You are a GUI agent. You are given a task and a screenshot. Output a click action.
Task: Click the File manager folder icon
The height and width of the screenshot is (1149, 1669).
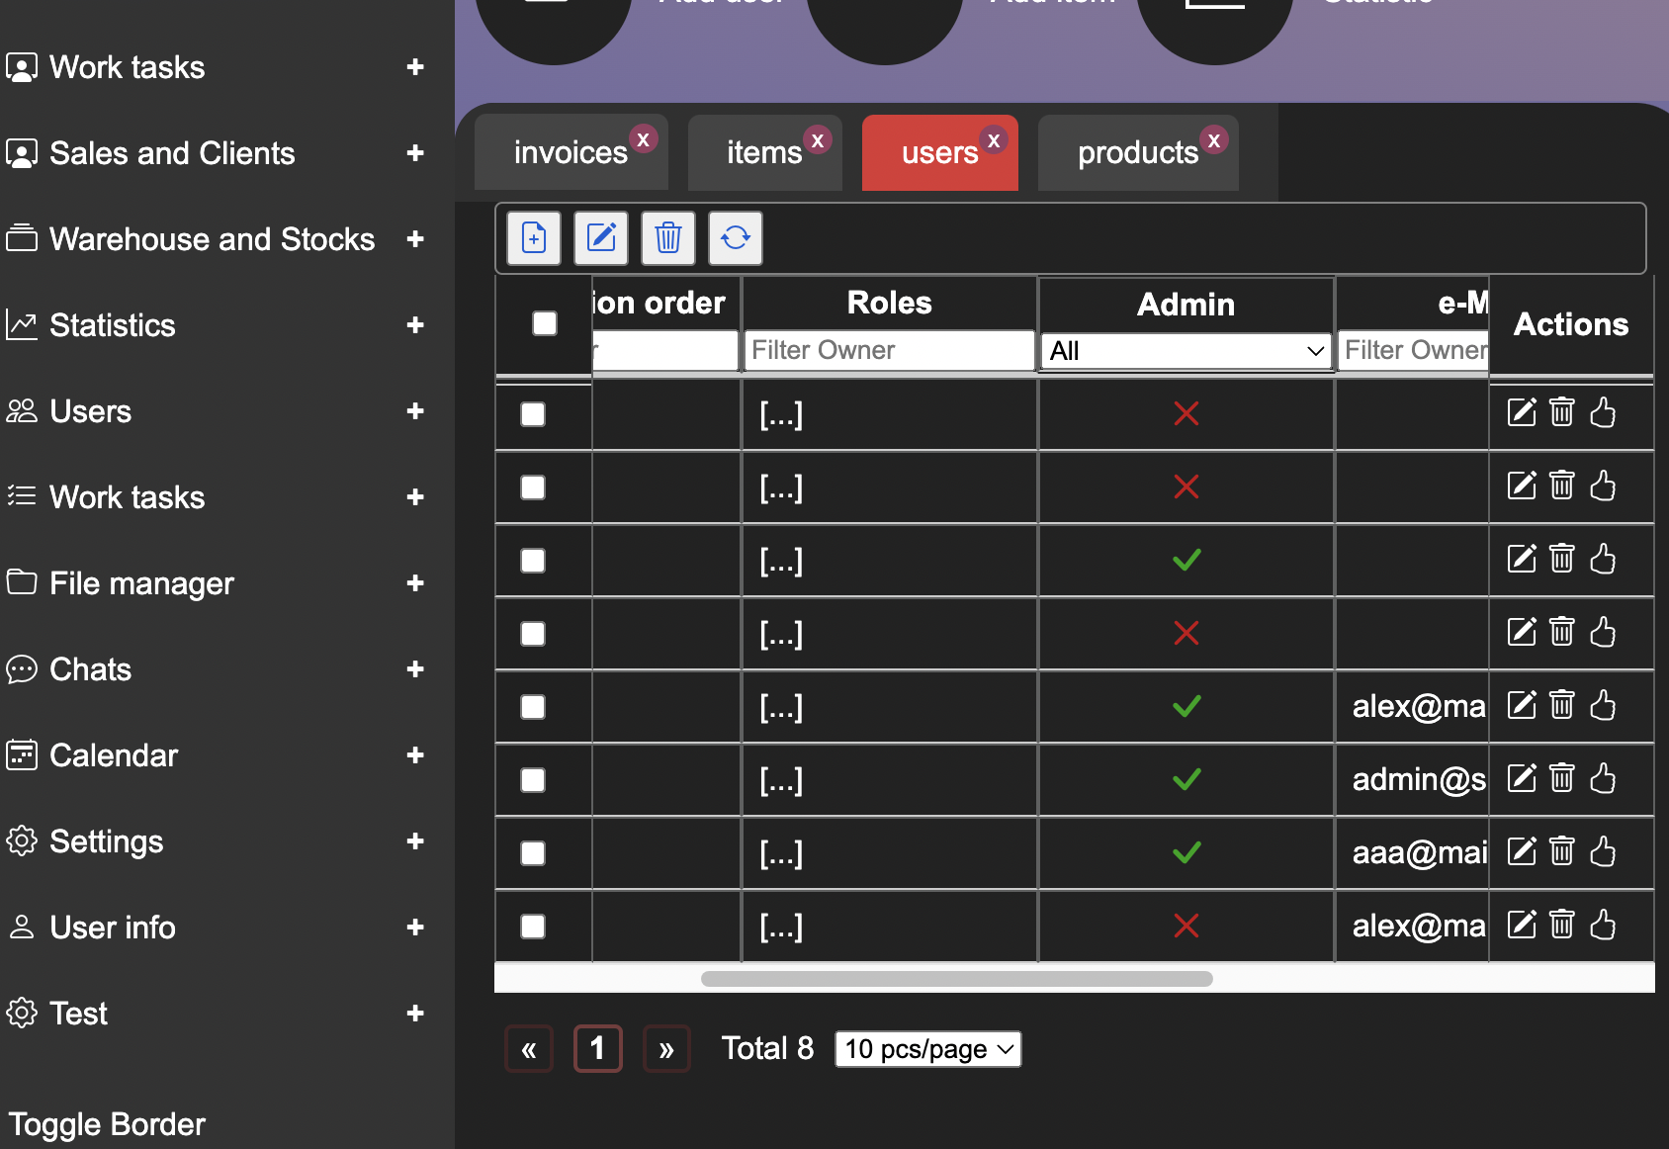22,582
